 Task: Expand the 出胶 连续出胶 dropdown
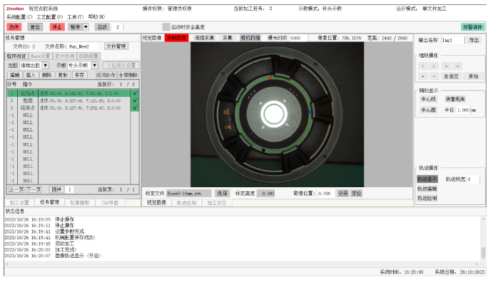(46, 66)
